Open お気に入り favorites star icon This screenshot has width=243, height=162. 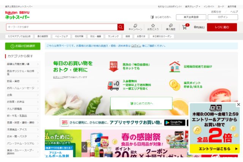153,27
